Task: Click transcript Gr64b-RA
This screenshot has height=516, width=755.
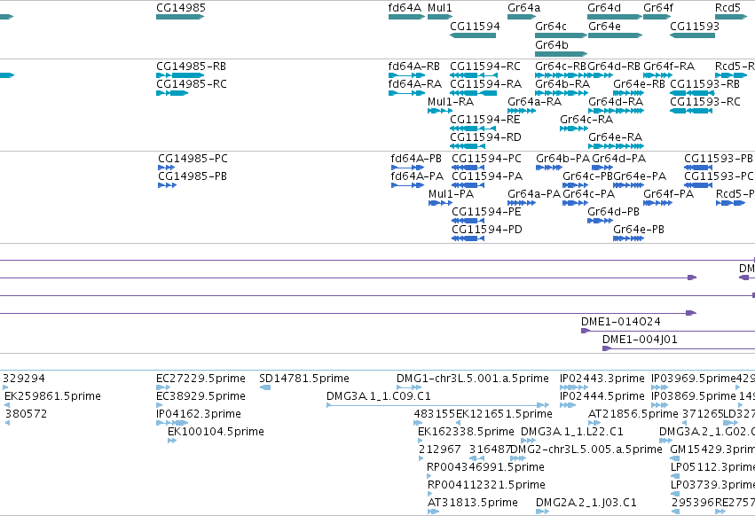Action: click(x=562, y=93)
